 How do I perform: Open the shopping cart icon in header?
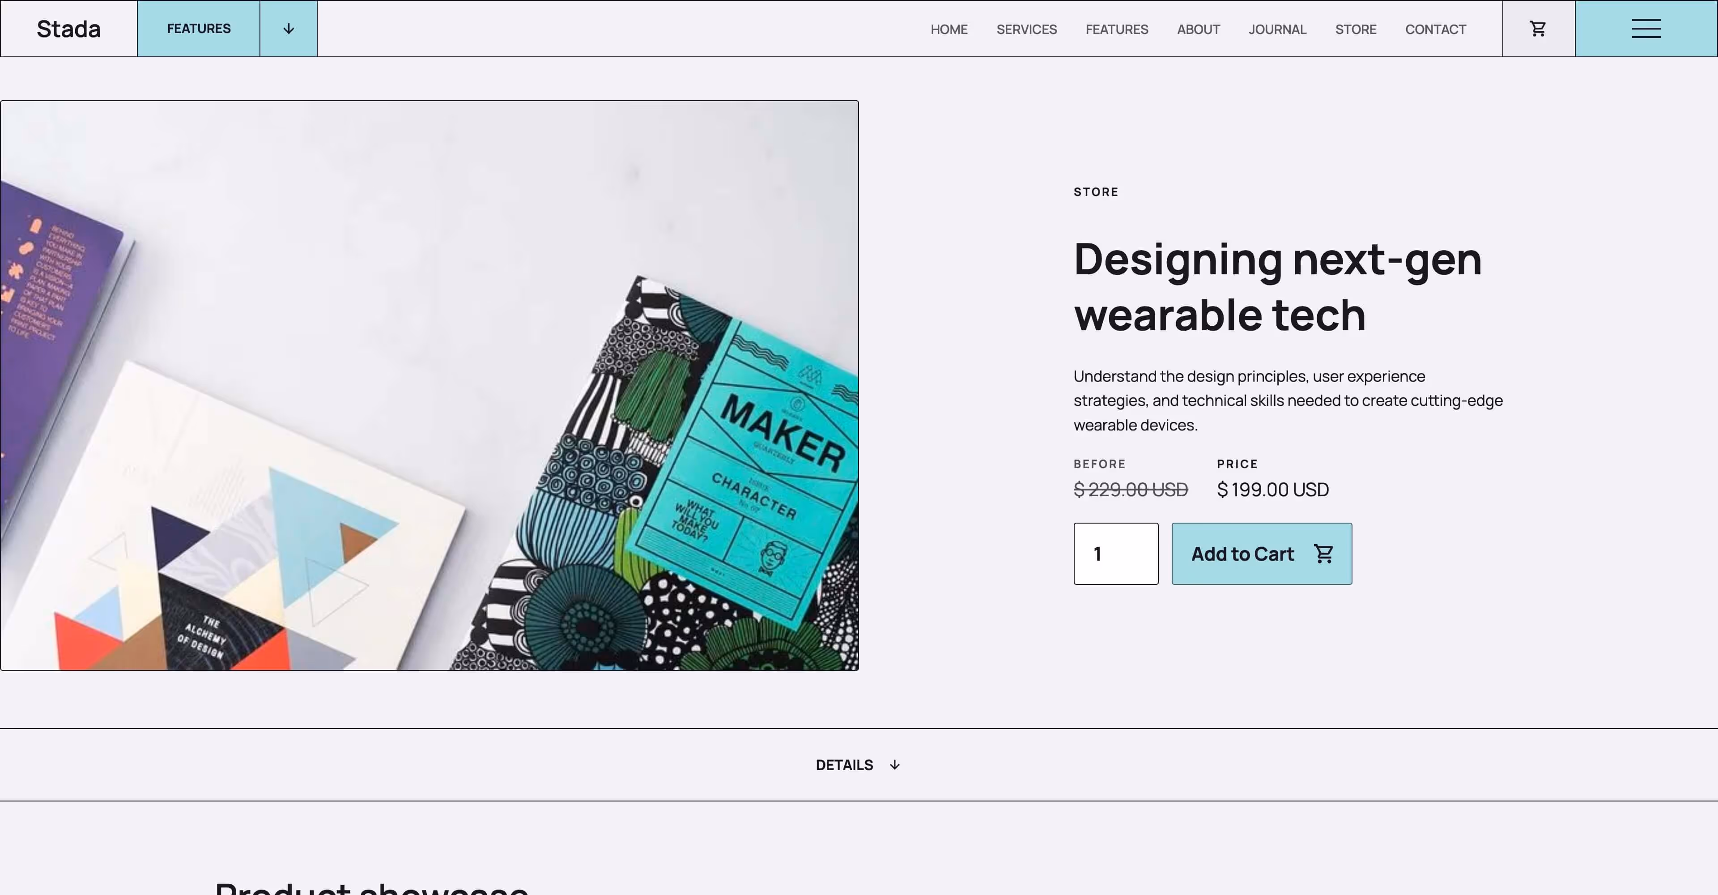coord(1538,29)
